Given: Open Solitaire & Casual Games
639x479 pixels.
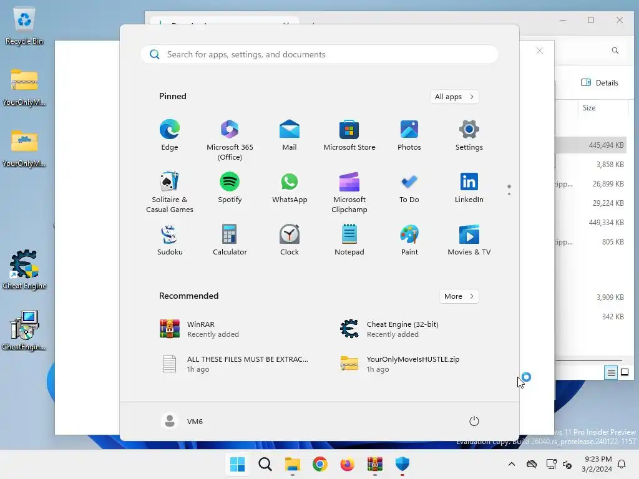Looking at the screenshot, I should (170, 192).
